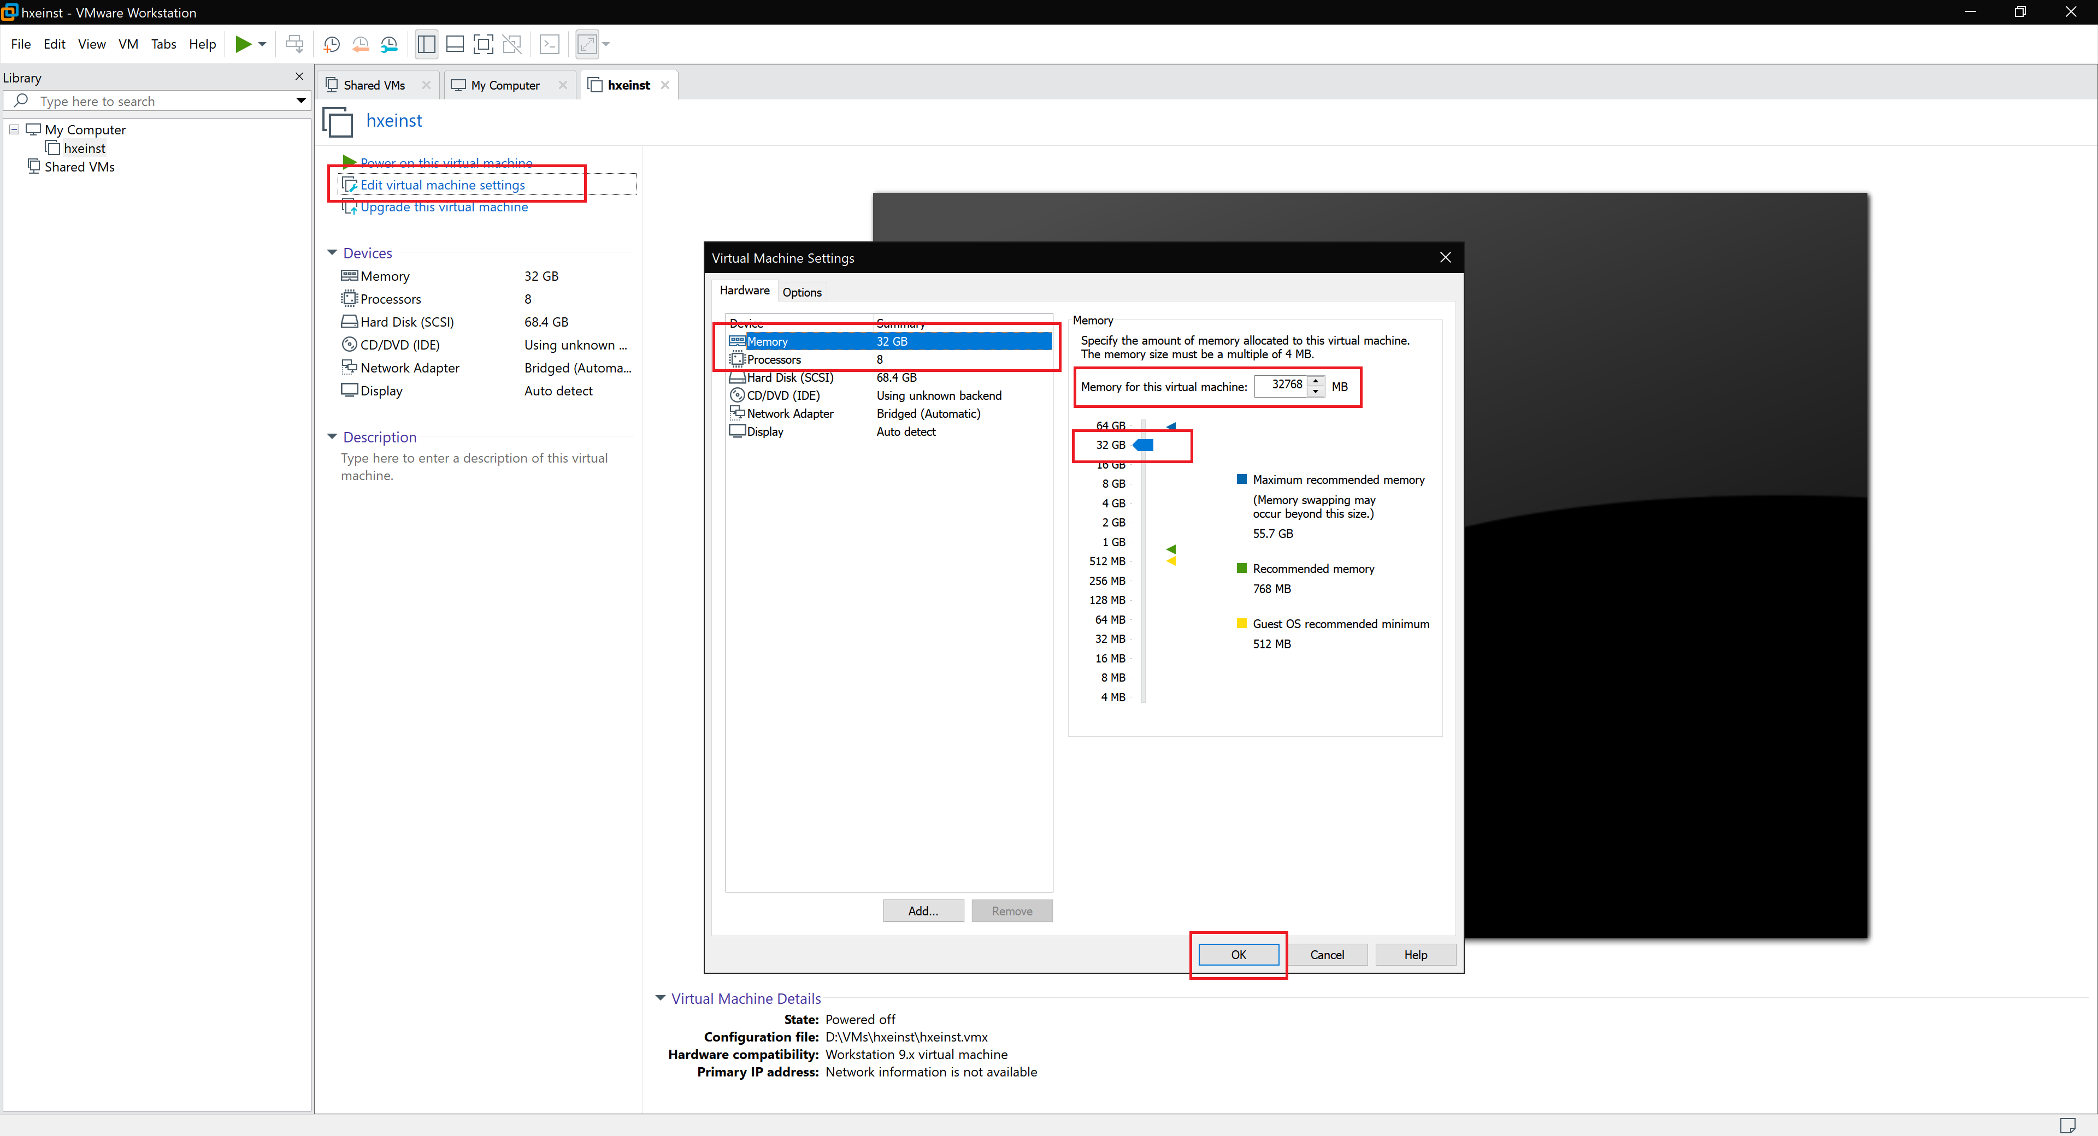Open the Edit menu
The image size is (2098, 1136).
(x=55, y=44)
